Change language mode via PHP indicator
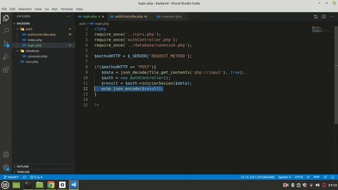The width and height of the screenshot is (338, 190). tap(316, 177)
